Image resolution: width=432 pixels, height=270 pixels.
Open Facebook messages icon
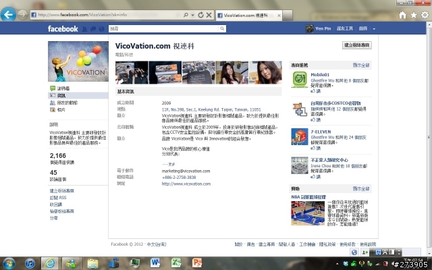(93, 28)
